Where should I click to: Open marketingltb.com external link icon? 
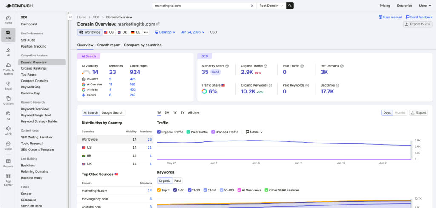(158, 24)
